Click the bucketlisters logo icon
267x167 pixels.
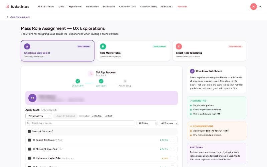pyautogui.click(x=8, y=6)
